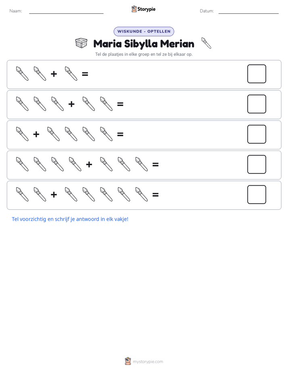This screenshot has width=288, height=373.
Task: Click the Storypie bear logo at top
Action: (134, 9)
